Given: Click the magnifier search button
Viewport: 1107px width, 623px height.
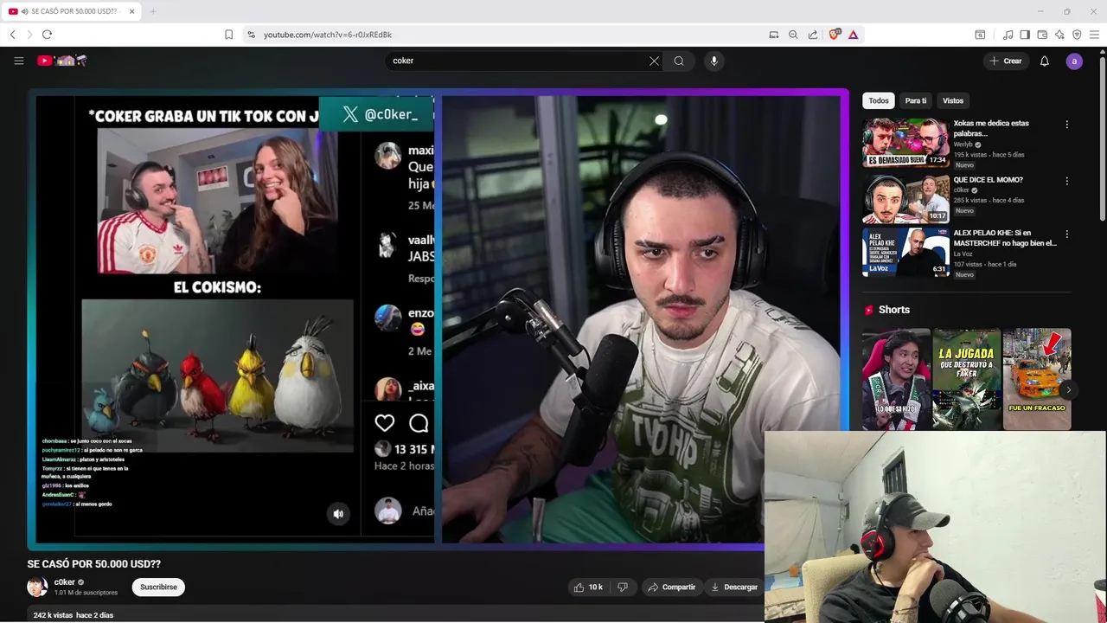Looking at the screenshot, I should (679, 61).
